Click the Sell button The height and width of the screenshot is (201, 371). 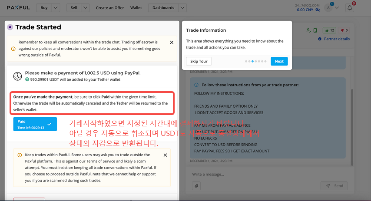[x=74, y=7]
